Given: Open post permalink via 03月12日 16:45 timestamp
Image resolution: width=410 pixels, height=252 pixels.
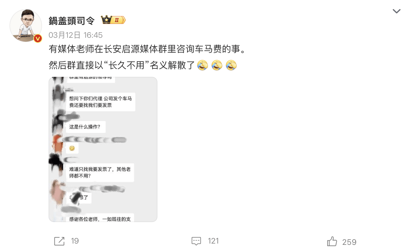Looking at the screenshot, I should 76,35.
